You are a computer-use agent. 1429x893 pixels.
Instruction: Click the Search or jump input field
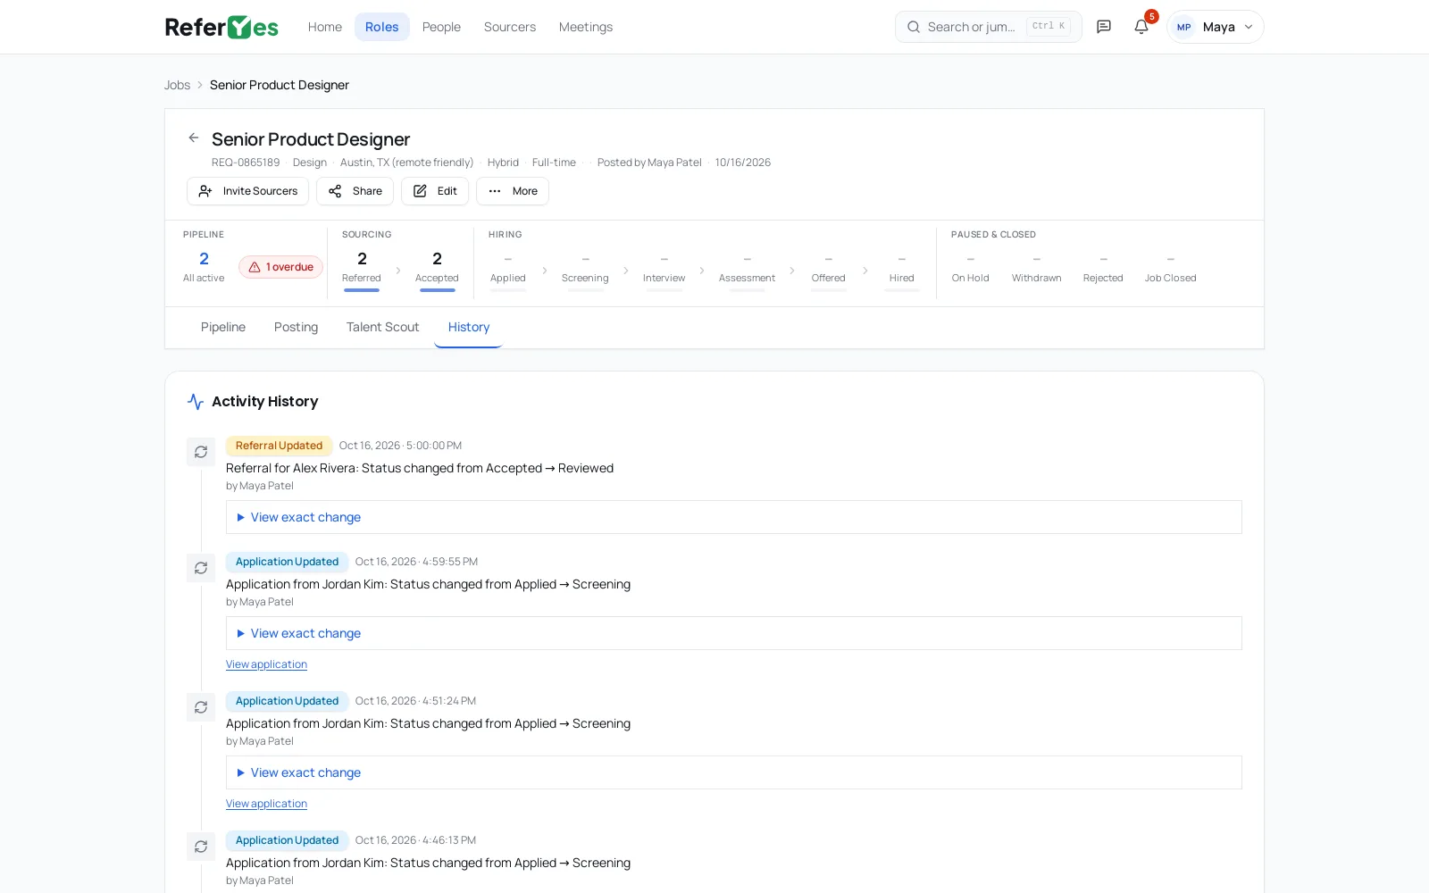[989, 27]
